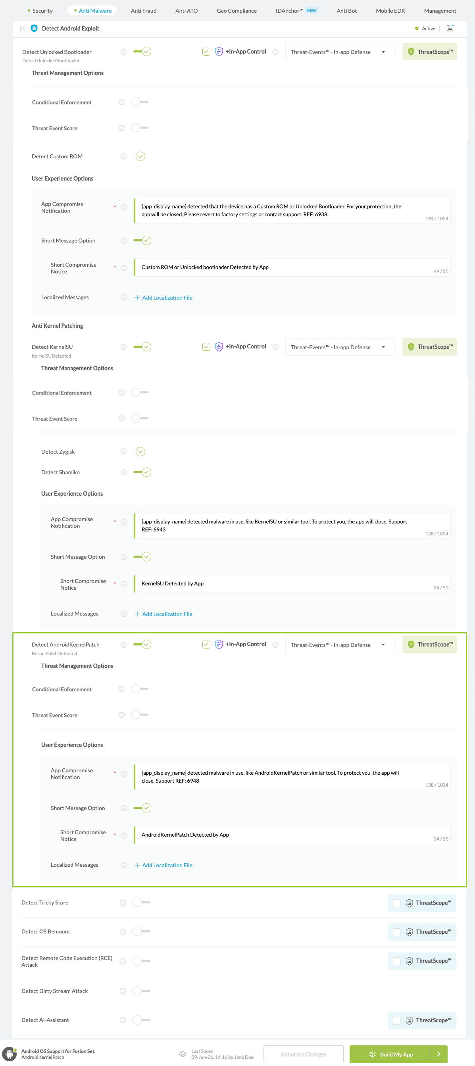Open the Mobile EDR tab
This screenshot has width=475, height=1066.
click(390, 11)
